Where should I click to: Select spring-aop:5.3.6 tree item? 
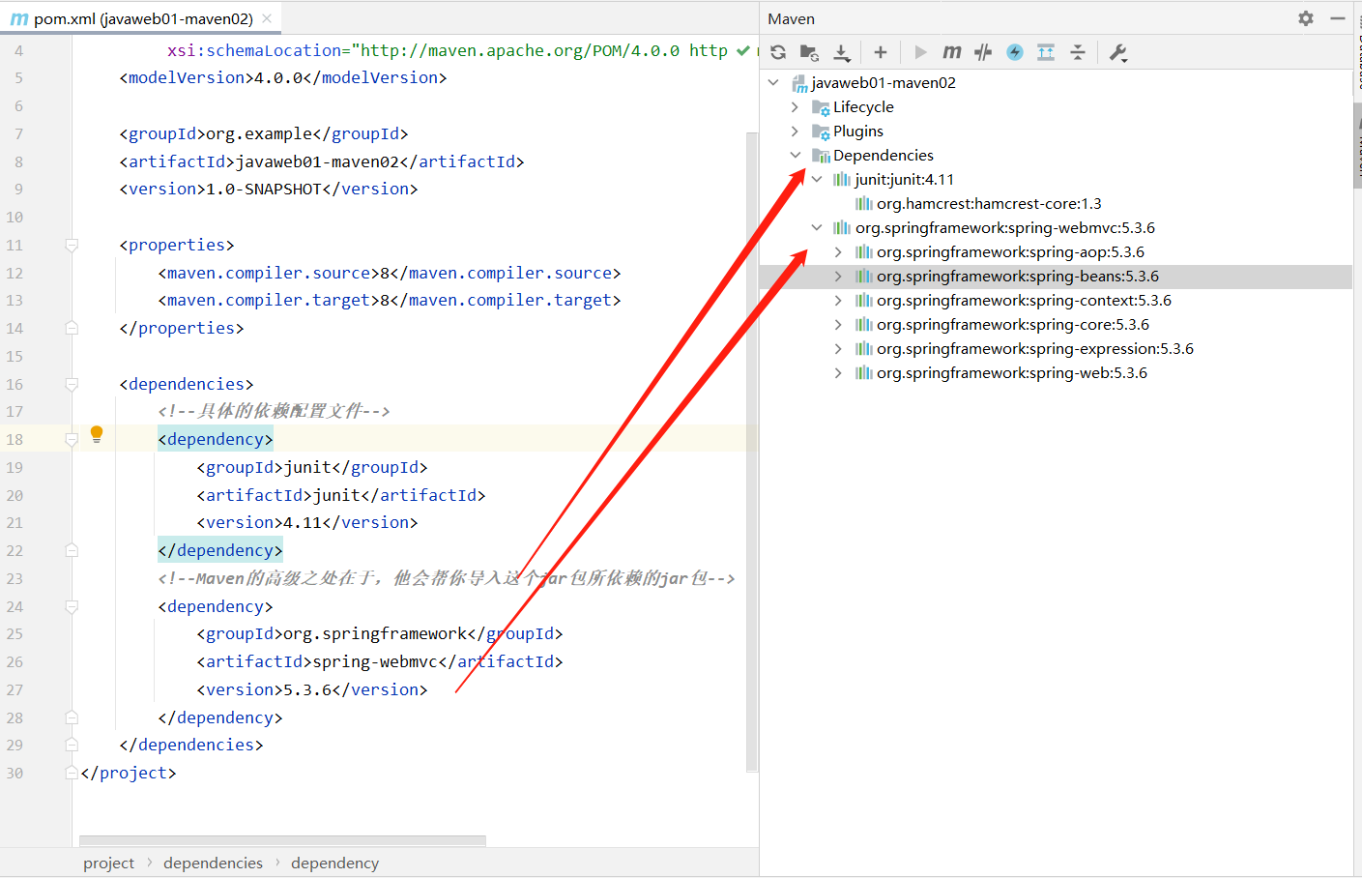coord(1010,252)
